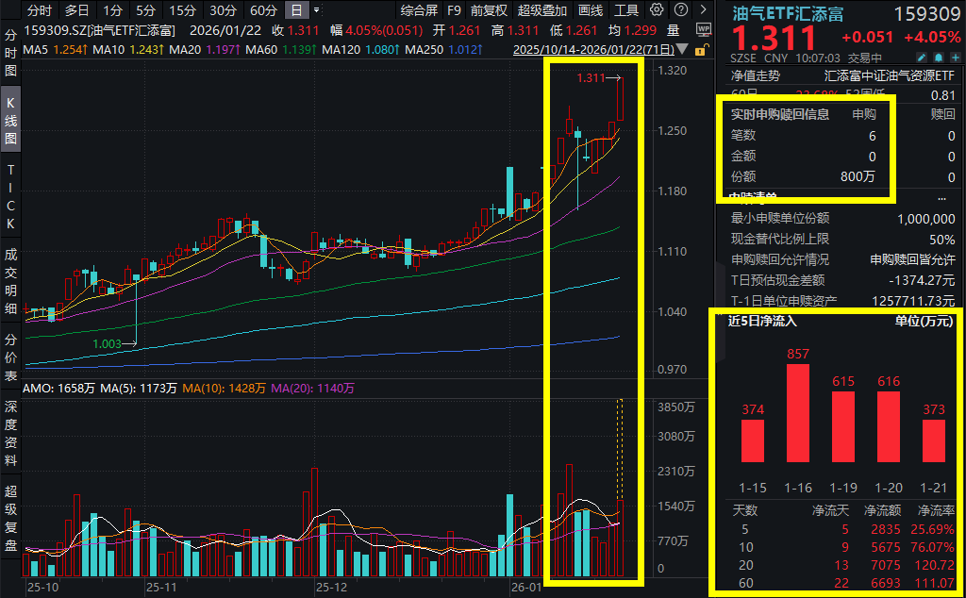This screenshot has width=966, height=598.
Task: Click the F9 button
Action: pos(455,11)
